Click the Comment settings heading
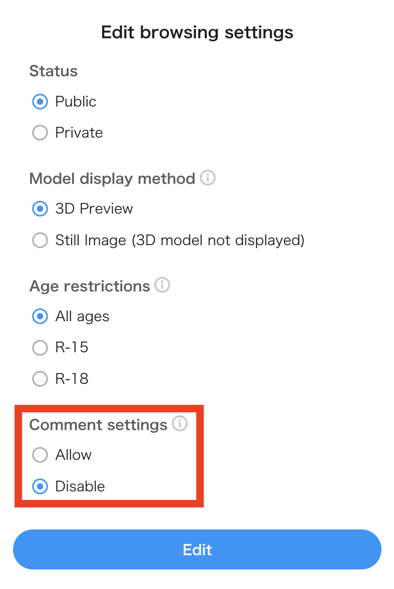Screen dimensions: 394x589 [98, 424]
